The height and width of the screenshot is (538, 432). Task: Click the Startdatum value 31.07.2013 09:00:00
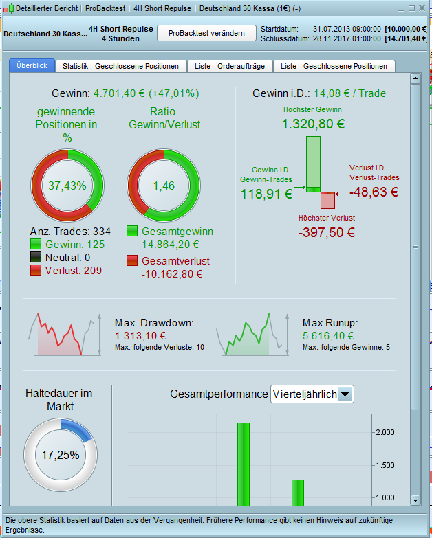(x=347, y=29)
